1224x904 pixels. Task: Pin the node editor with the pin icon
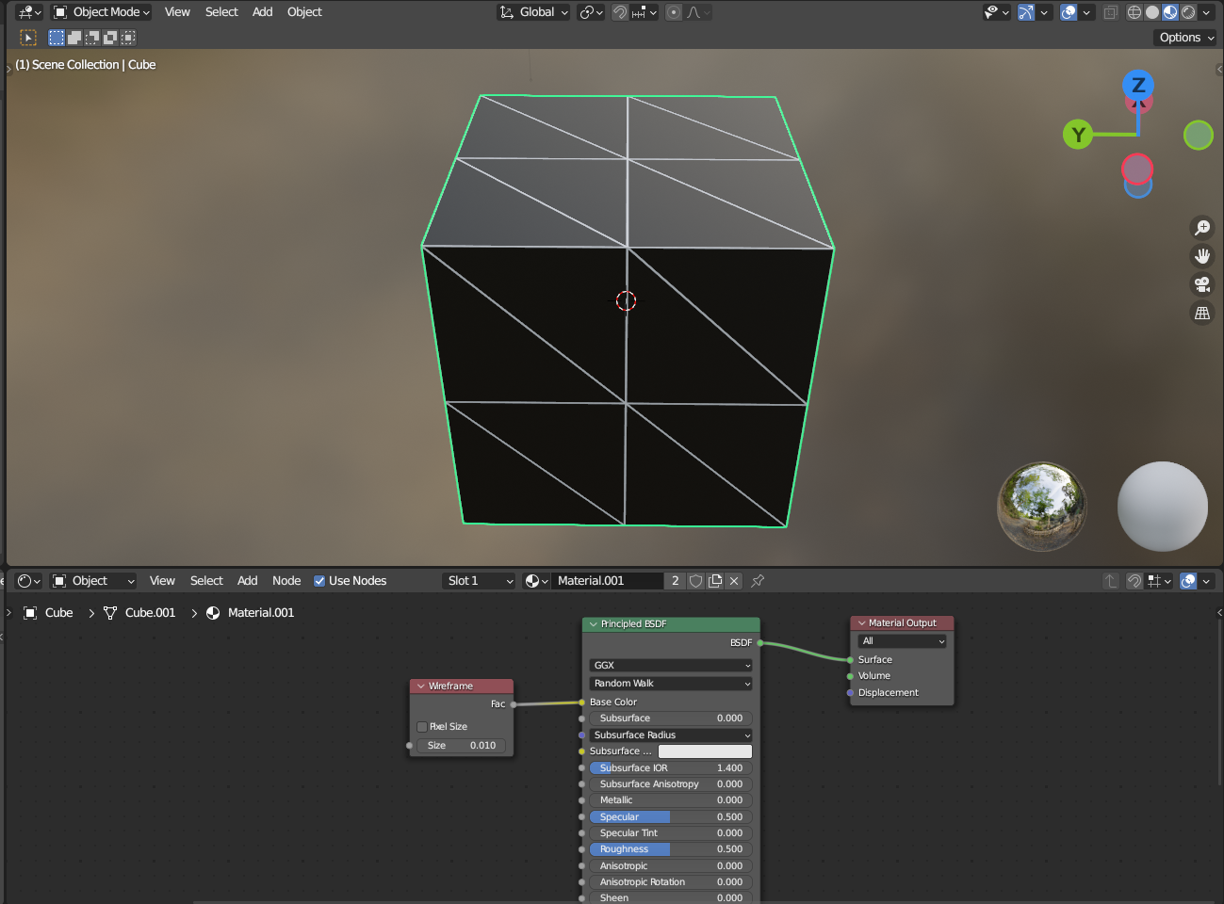tap(758, 581)
